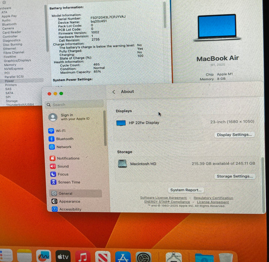Select Appearance in Settings sidebar
269x262 pixels.
[70, 201]
